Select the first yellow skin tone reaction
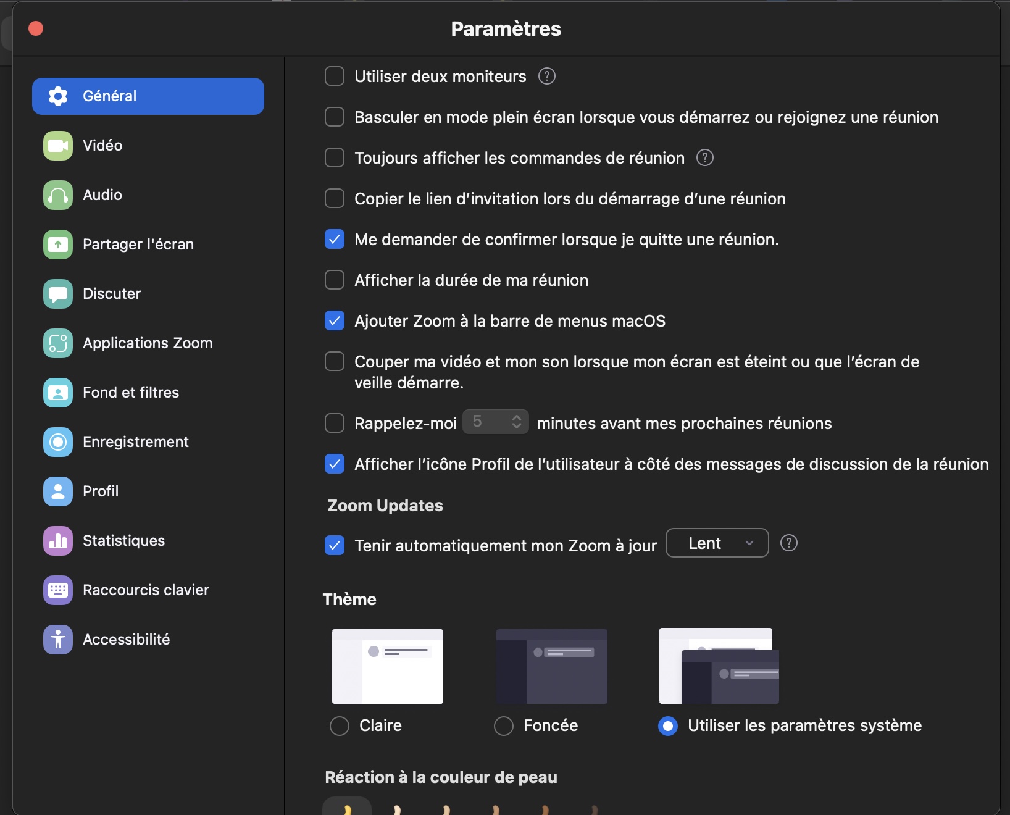Screen dimensions: 1010x815 (347, 807)
